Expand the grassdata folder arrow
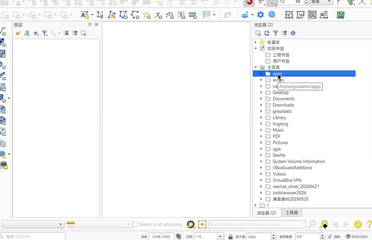Image resolution: width=372 pixels, height=240 pixels. pos(261,111)
